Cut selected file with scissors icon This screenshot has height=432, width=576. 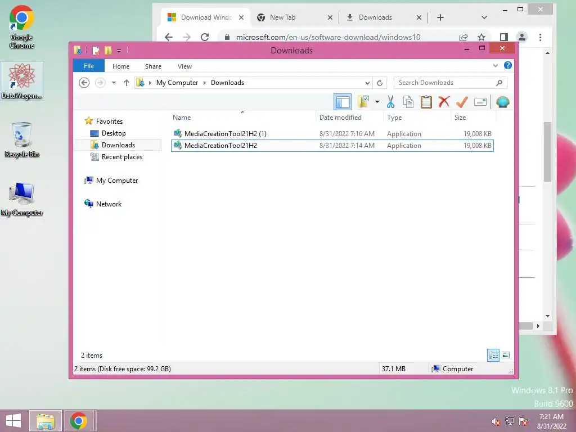(x=390, y=102)
